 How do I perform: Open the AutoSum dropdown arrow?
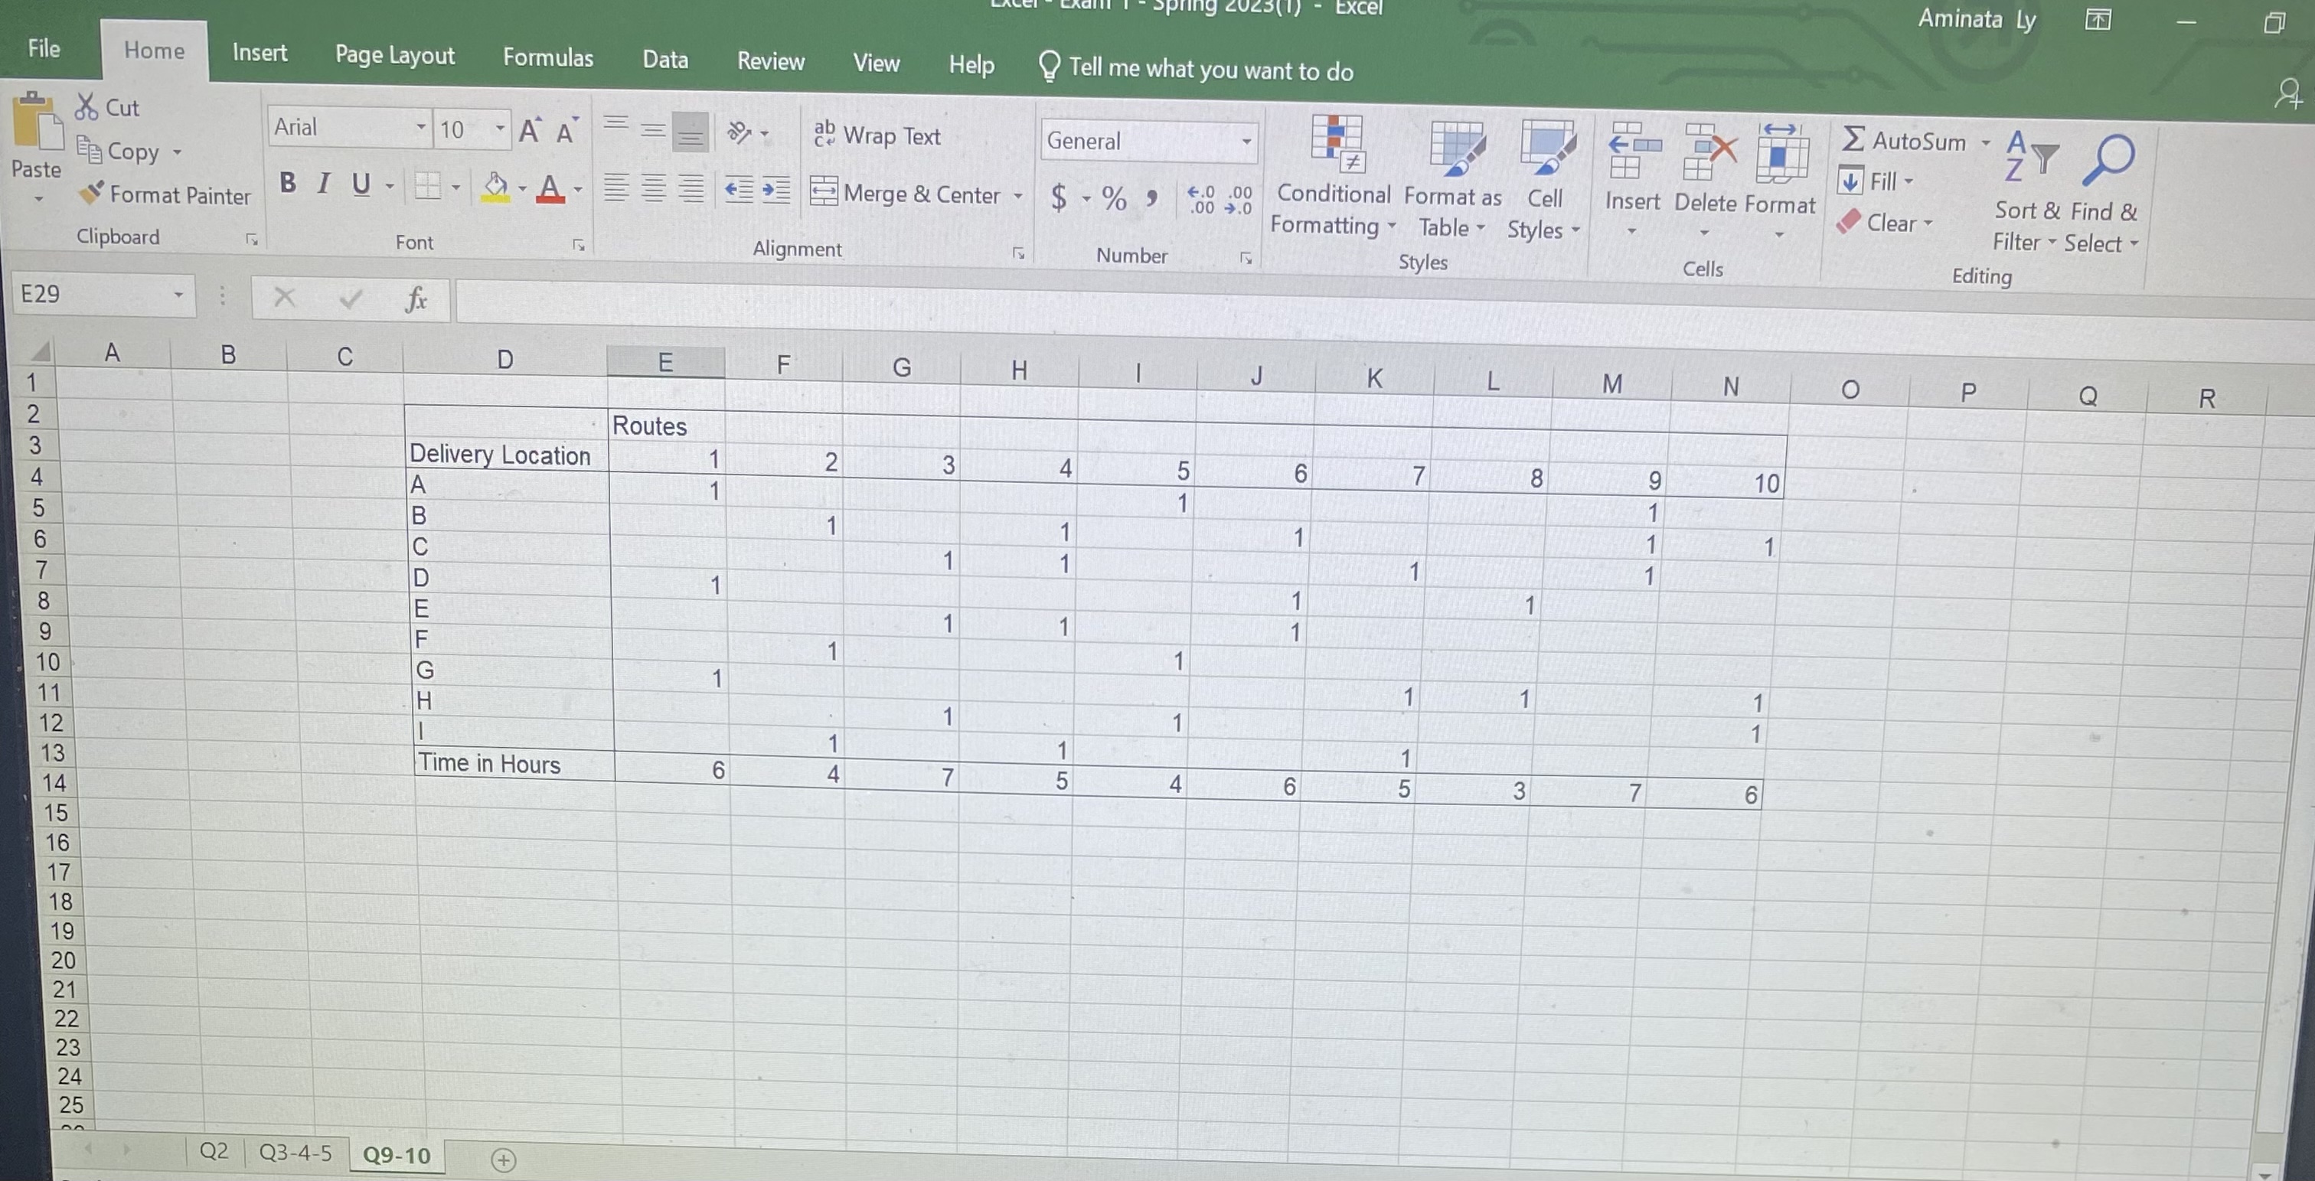tap(1986, 142)
